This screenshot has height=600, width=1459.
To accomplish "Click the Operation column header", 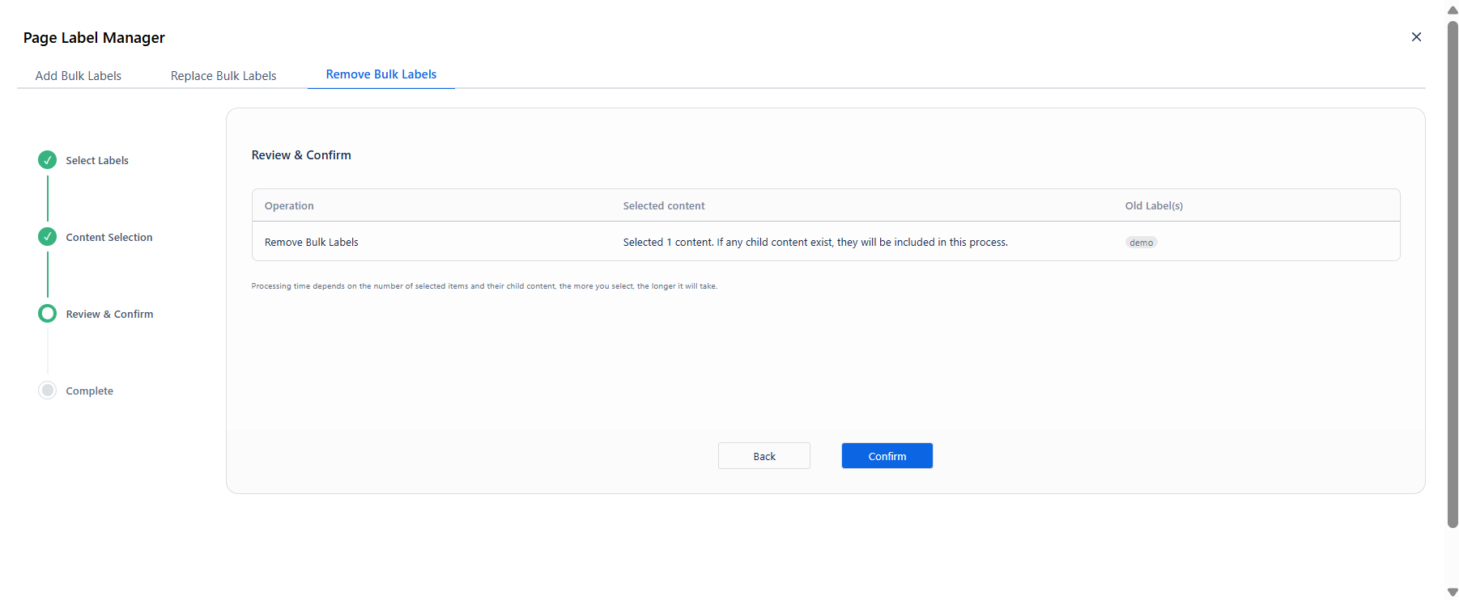I will (289, 206).
